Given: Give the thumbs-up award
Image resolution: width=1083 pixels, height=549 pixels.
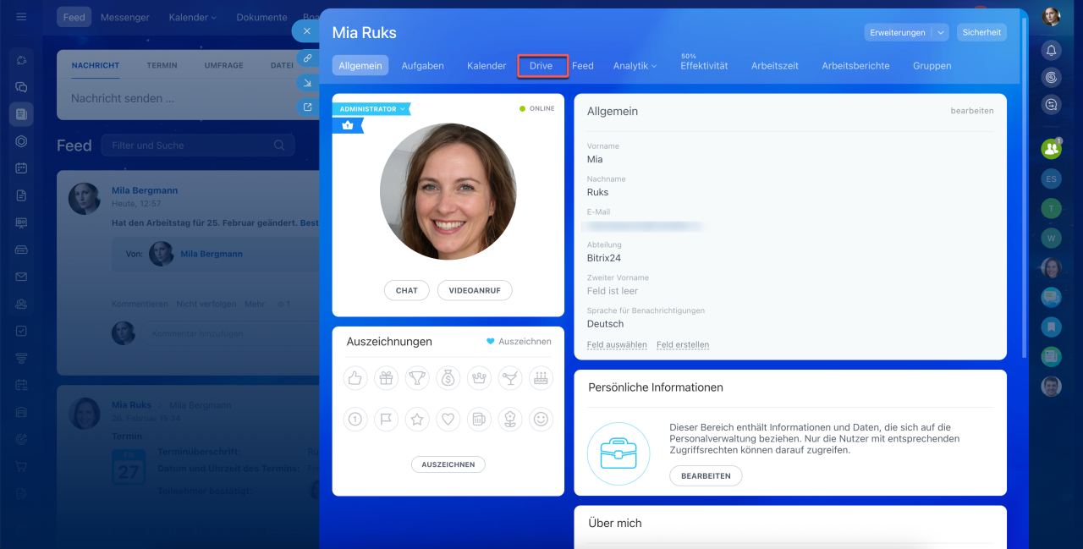Looking at the screenshot, I should 355,379.
